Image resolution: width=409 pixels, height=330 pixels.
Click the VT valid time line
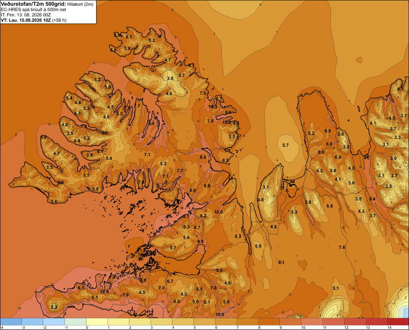click(34, 20)
